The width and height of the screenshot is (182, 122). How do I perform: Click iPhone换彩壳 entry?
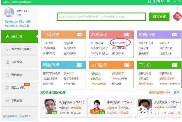coord(119,79)
